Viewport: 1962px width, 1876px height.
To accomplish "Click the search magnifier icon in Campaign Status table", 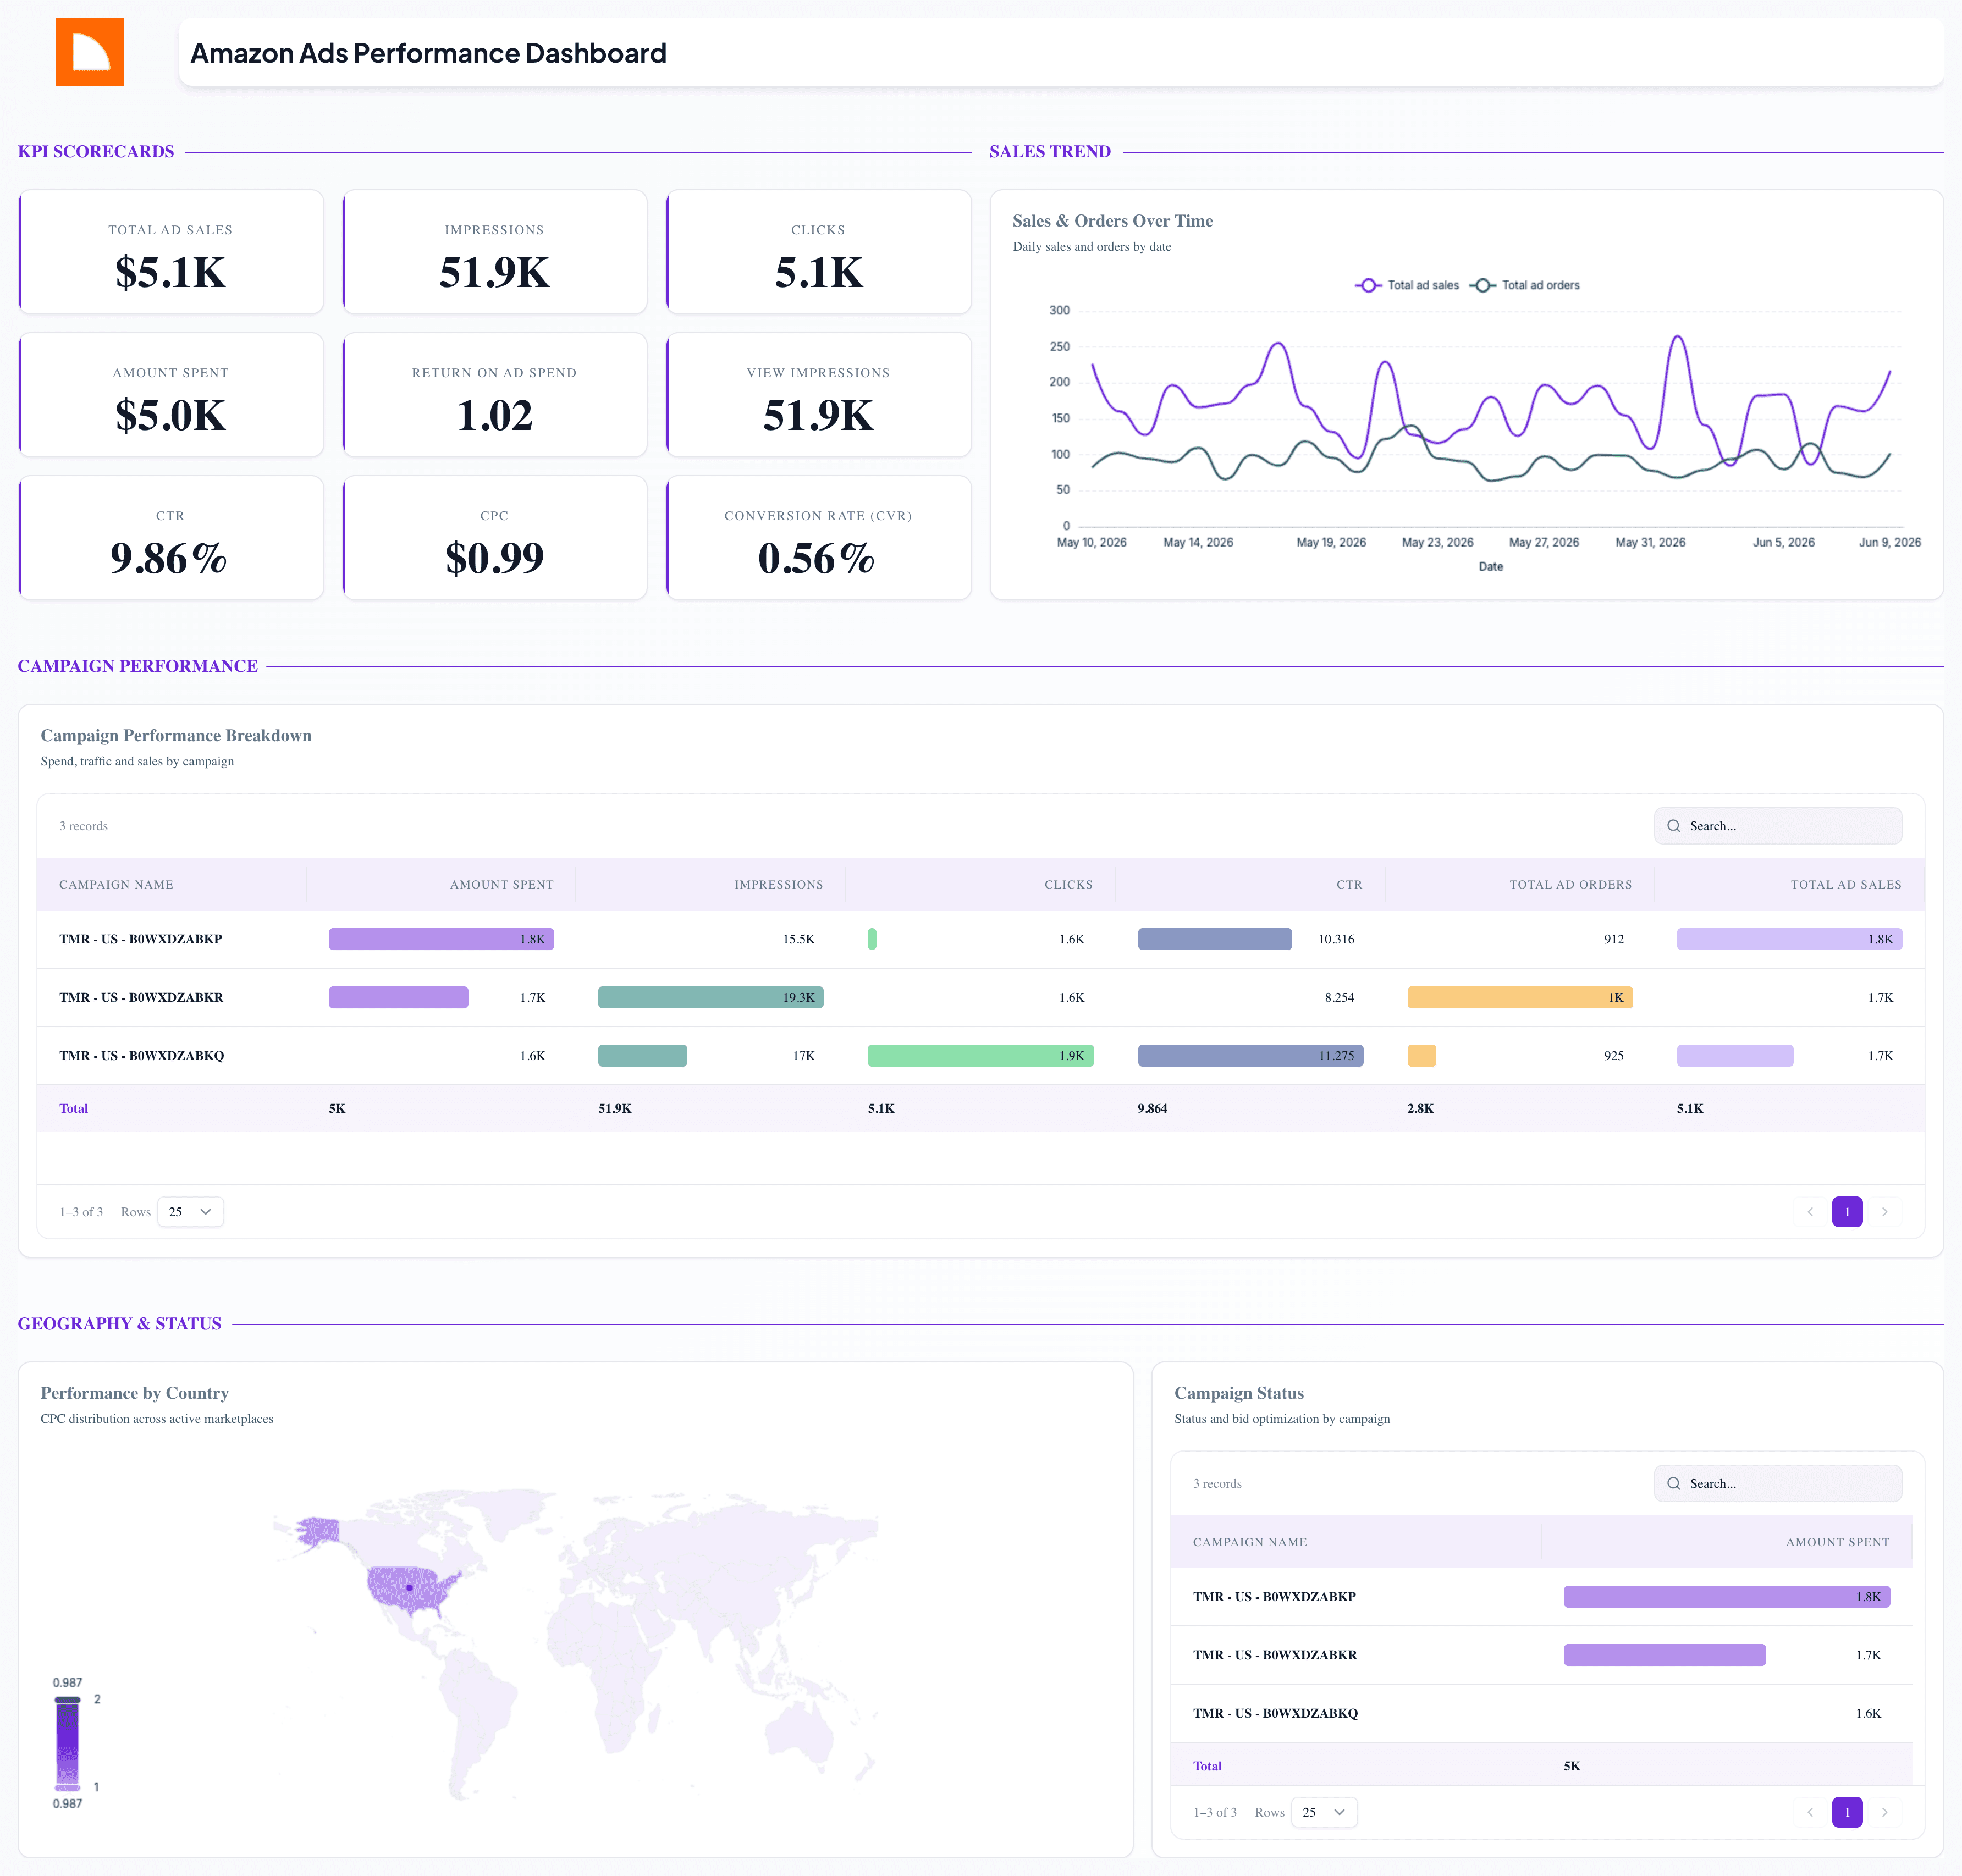I will point(1673,1483).
